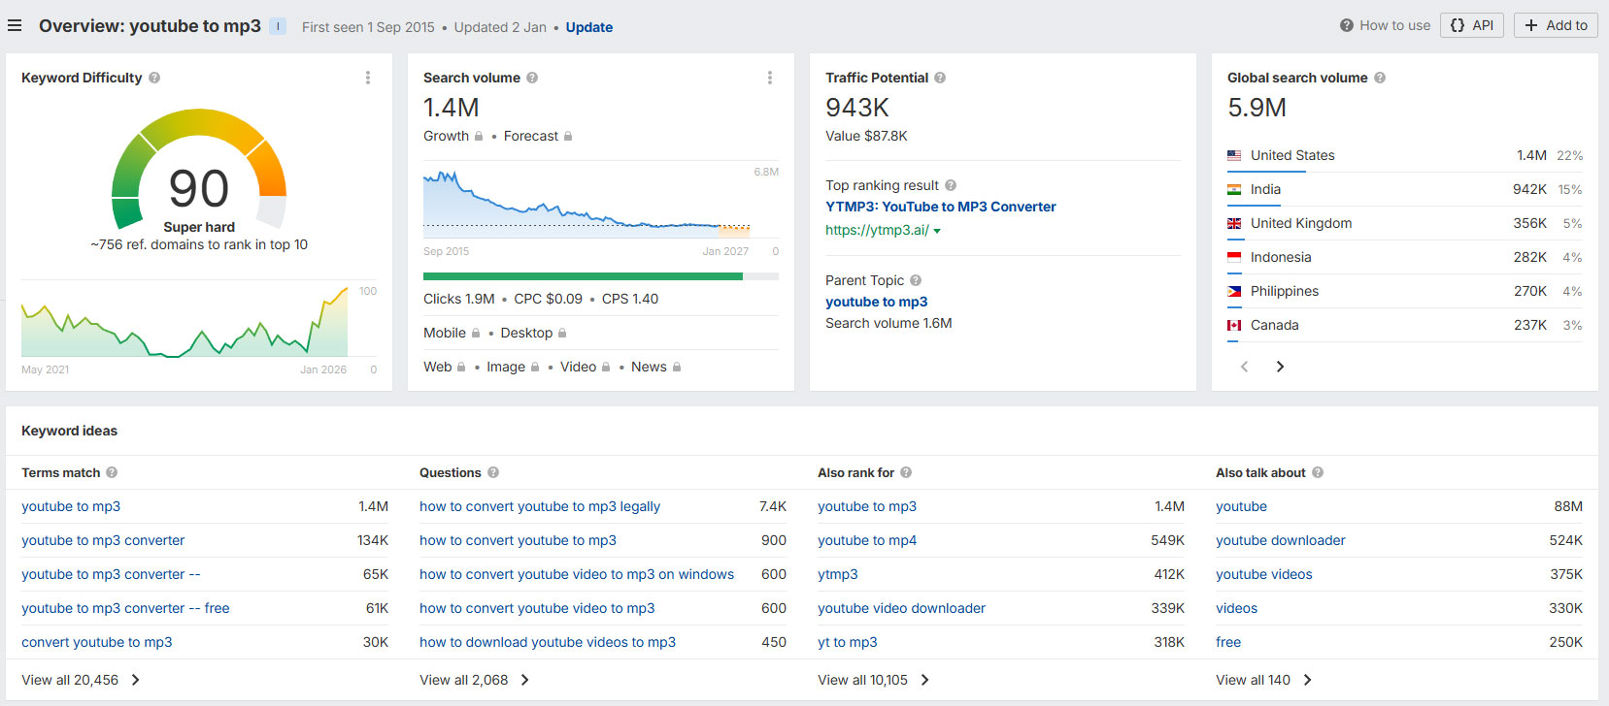Expand View all 20,456 terms match

pyautogui.click(x=82, y=680)
